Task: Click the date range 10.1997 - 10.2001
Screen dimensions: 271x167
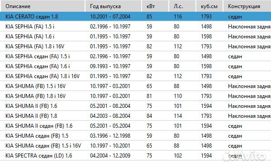Action: coord(110,146)
